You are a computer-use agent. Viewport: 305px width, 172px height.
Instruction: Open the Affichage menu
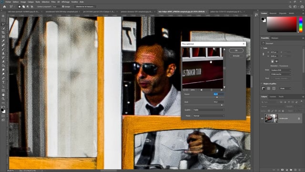pos(66,2)
